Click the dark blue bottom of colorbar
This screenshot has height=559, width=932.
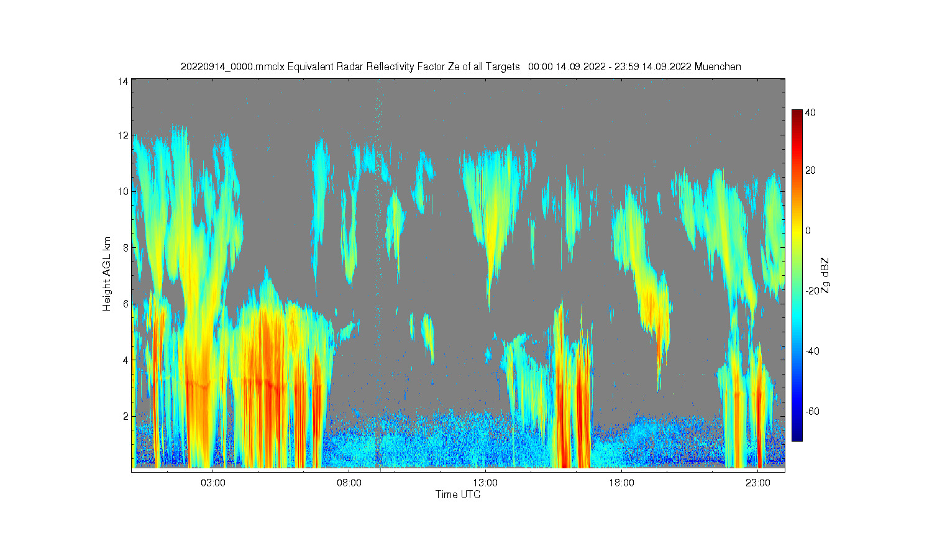pos(797,437)
